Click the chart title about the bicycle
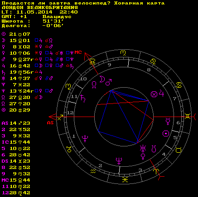 pyautogui.click(x=83, y=3)
